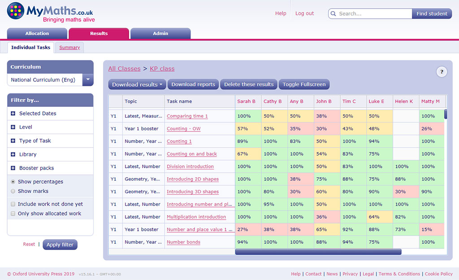Expand the Level filter section
The image size is (459, 280).
13,127
